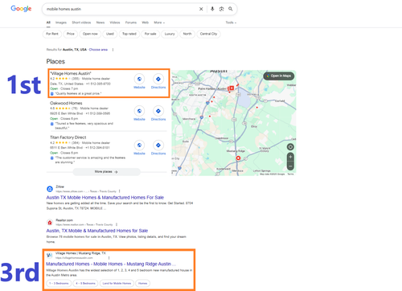Zoom out the map with minus button
The height and width of the screenshot is (291, 402).
coord(290,166)
